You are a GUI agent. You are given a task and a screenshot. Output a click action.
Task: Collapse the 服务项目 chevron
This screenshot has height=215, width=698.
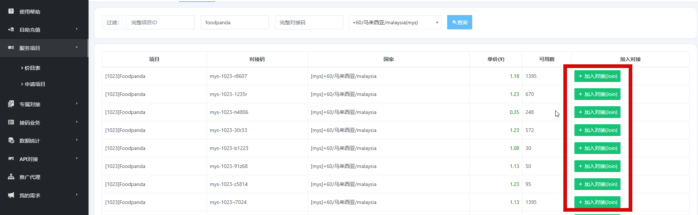pos(77,47)
